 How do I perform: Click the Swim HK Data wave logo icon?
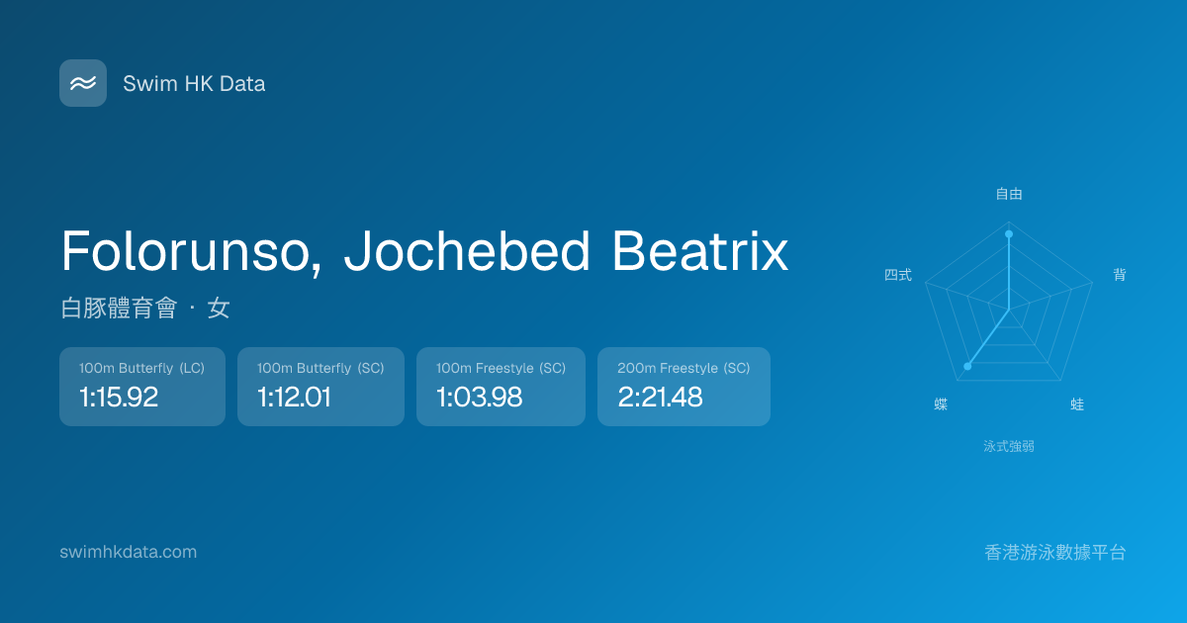[83, 83]
